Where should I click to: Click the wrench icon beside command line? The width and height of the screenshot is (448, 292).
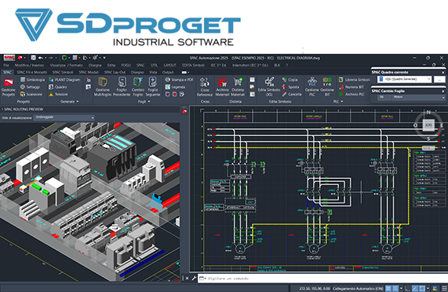pos(194,278)
